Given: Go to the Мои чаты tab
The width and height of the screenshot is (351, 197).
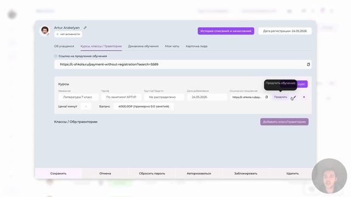Looking at the screenshot, I should [x=172, y=46].
